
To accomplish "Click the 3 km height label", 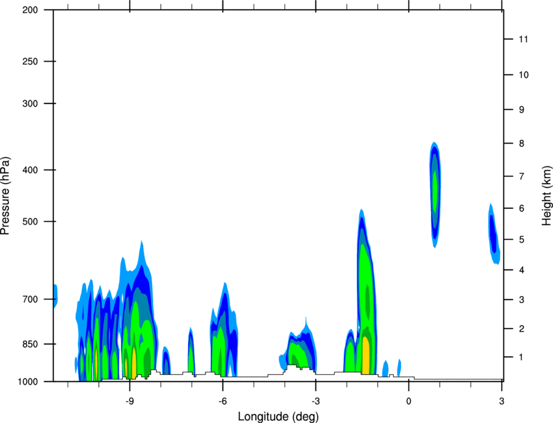I will [522, 300].
